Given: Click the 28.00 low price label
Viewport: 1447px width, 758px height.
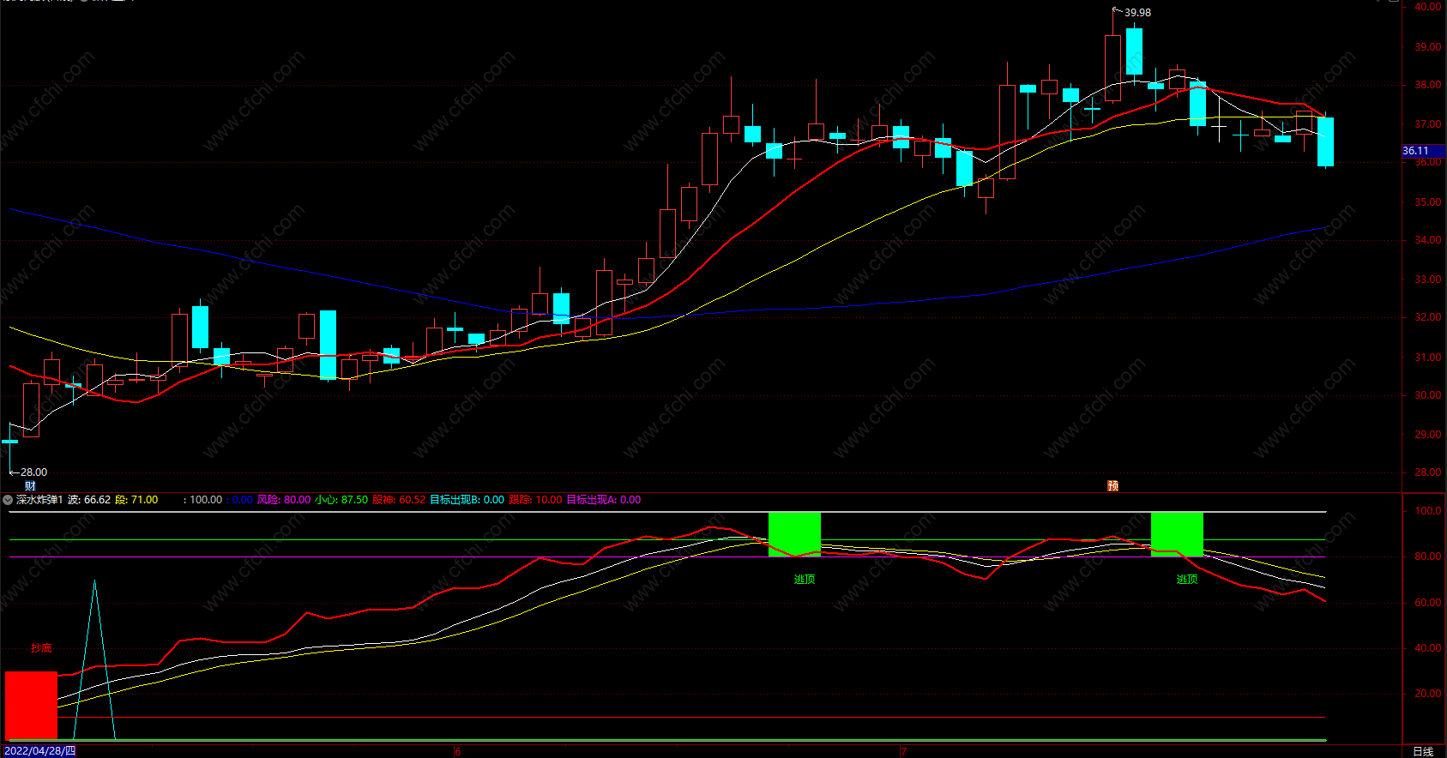Looking at the screenshot, I should 33,472.
